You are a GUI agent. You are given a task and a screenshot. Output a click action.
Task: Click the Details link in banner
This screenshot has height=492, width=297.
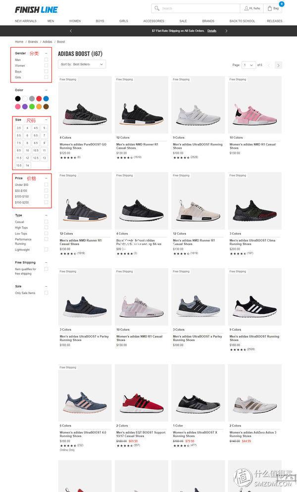tap(212, 31)
